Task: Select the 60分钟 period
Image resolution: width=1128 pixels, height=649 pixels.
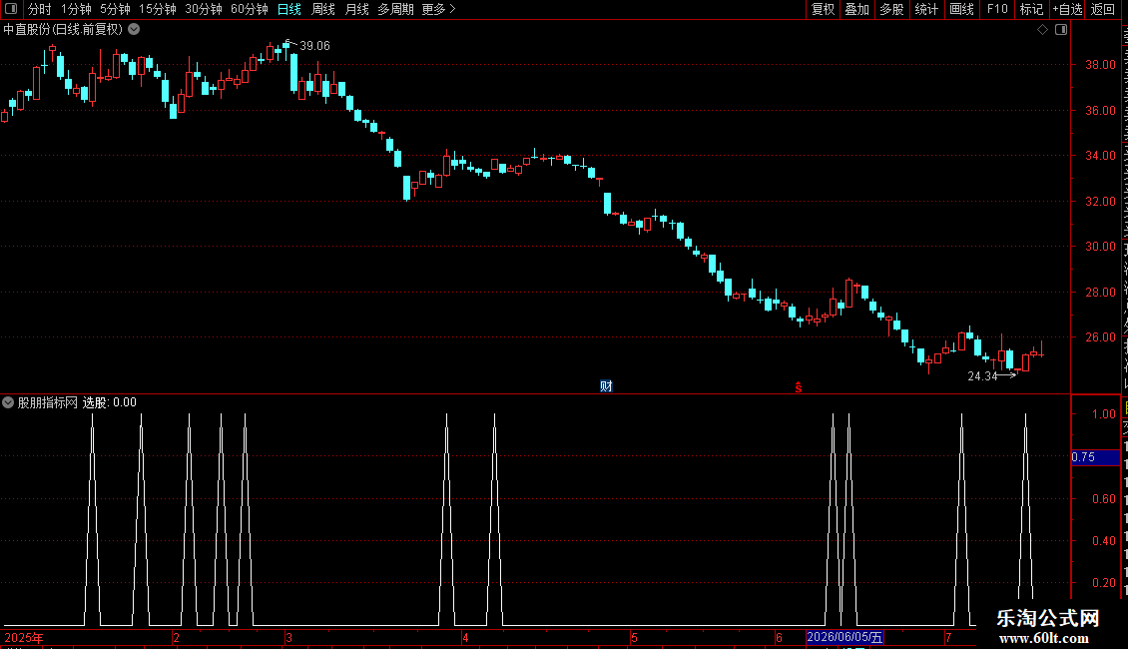Action: pyautogui.click(x=250, y=9)
